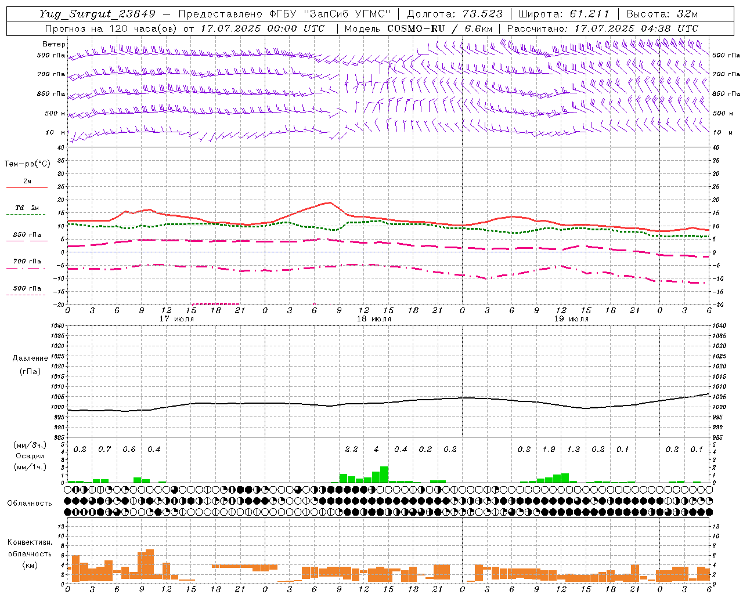Click the date label 19 июля

click(571, 318)
